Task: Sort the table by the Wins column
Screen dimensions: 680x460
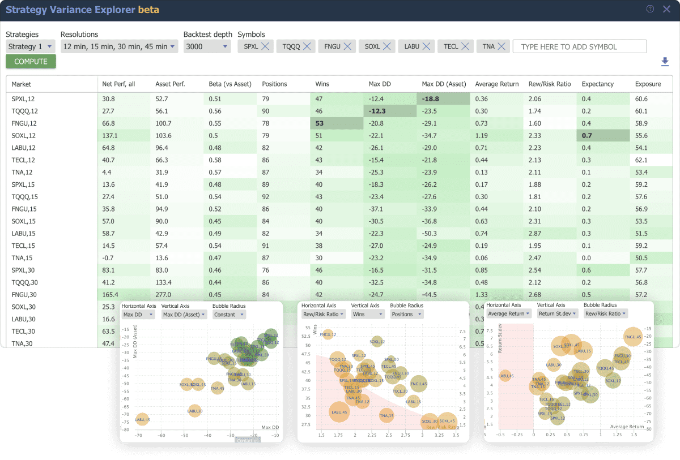Action: [321, 84]
